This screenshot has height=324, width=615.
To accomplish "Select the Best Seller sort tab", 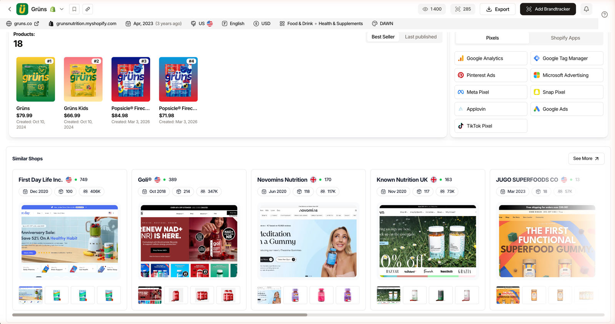I will tap(383, 37).
